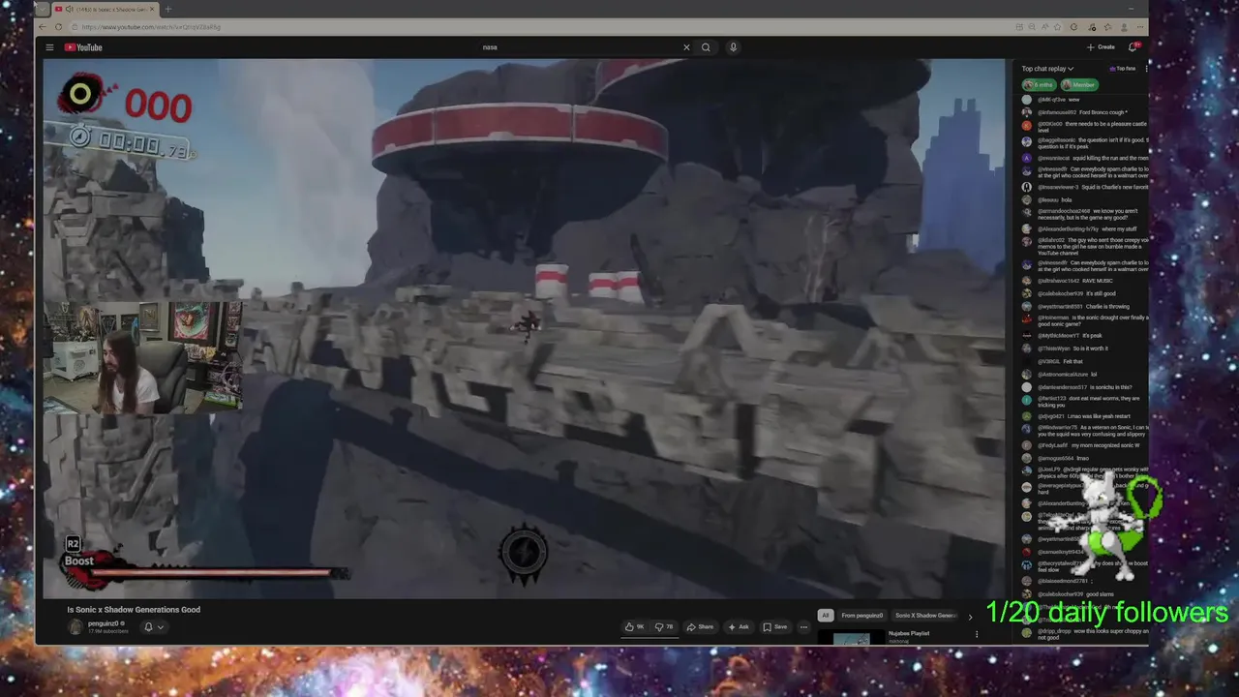This screenshot has width=1239, height=697.
Task: Open a new browser tab
Action: pyautogui.click(x=167, y=9)
